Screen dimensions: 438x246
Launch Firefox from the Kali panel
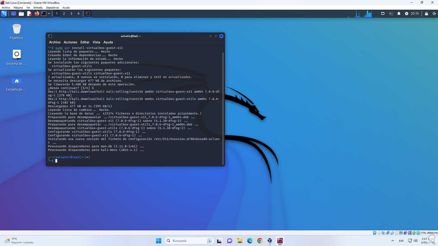(37, 13)
